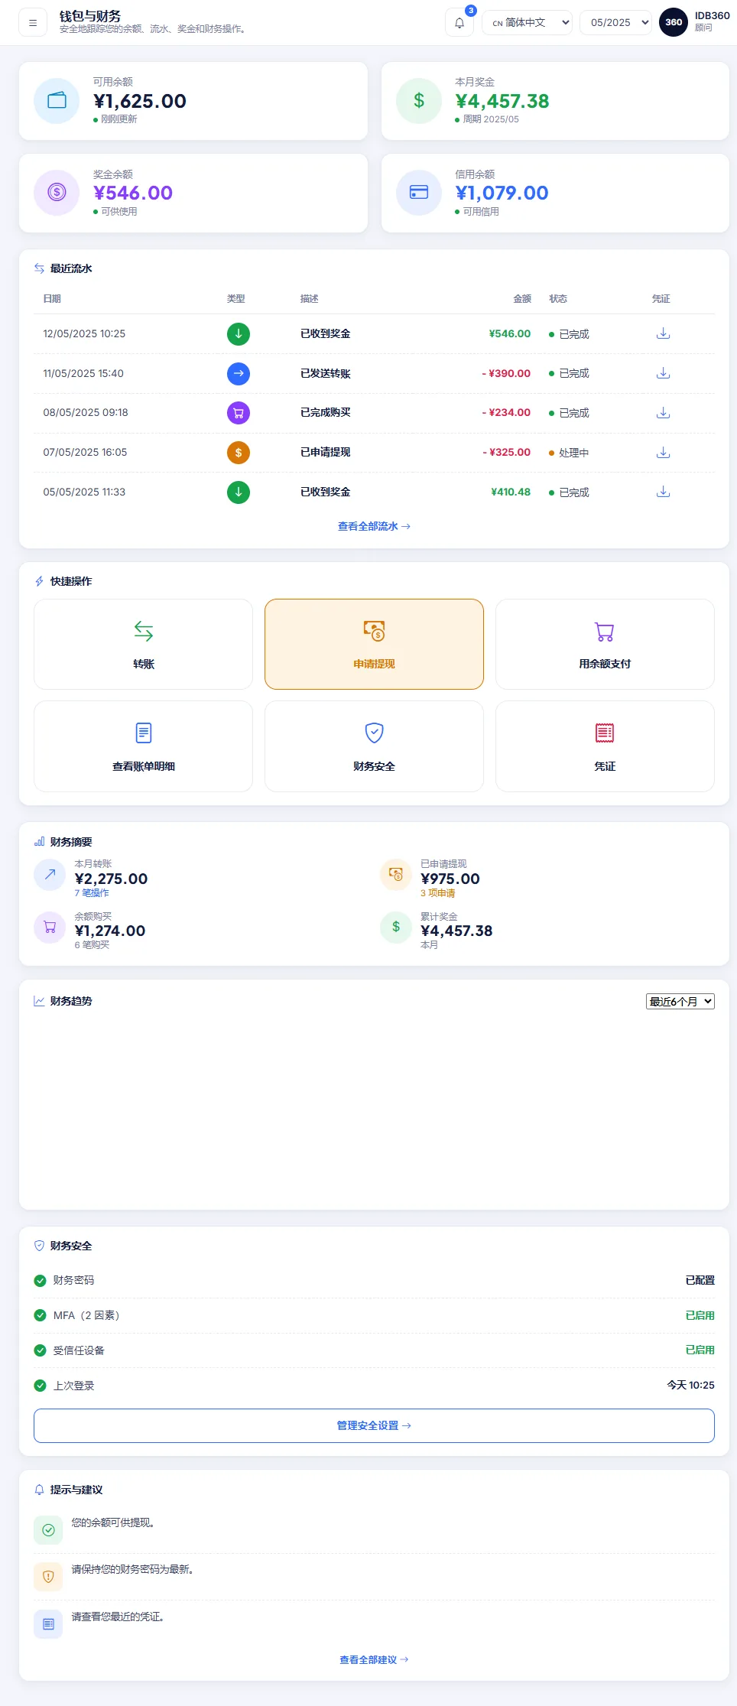Click shield icon next to 请保持您的财务密码为最新
The image size is (737, 1706).
(48, 1577)
